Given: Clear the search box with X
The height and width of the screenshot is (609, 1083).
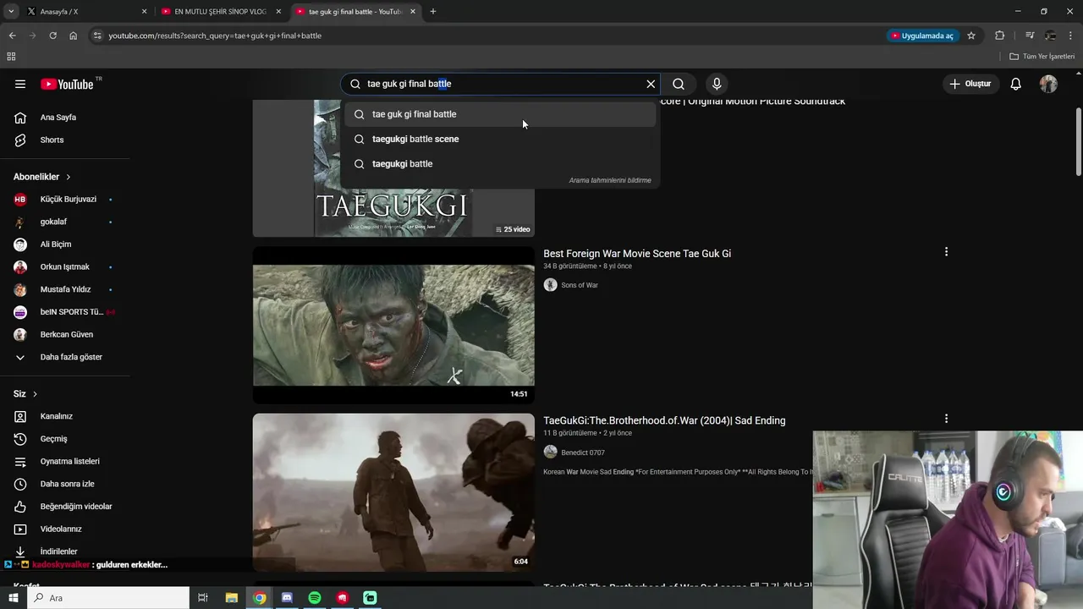Looking at the screenshot, I should click(x=651, y=84).
